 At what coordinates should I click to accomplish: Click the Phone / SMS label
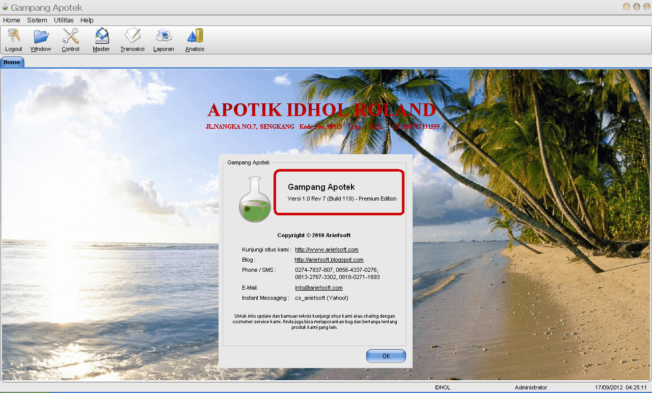click(x=259, y=269)
